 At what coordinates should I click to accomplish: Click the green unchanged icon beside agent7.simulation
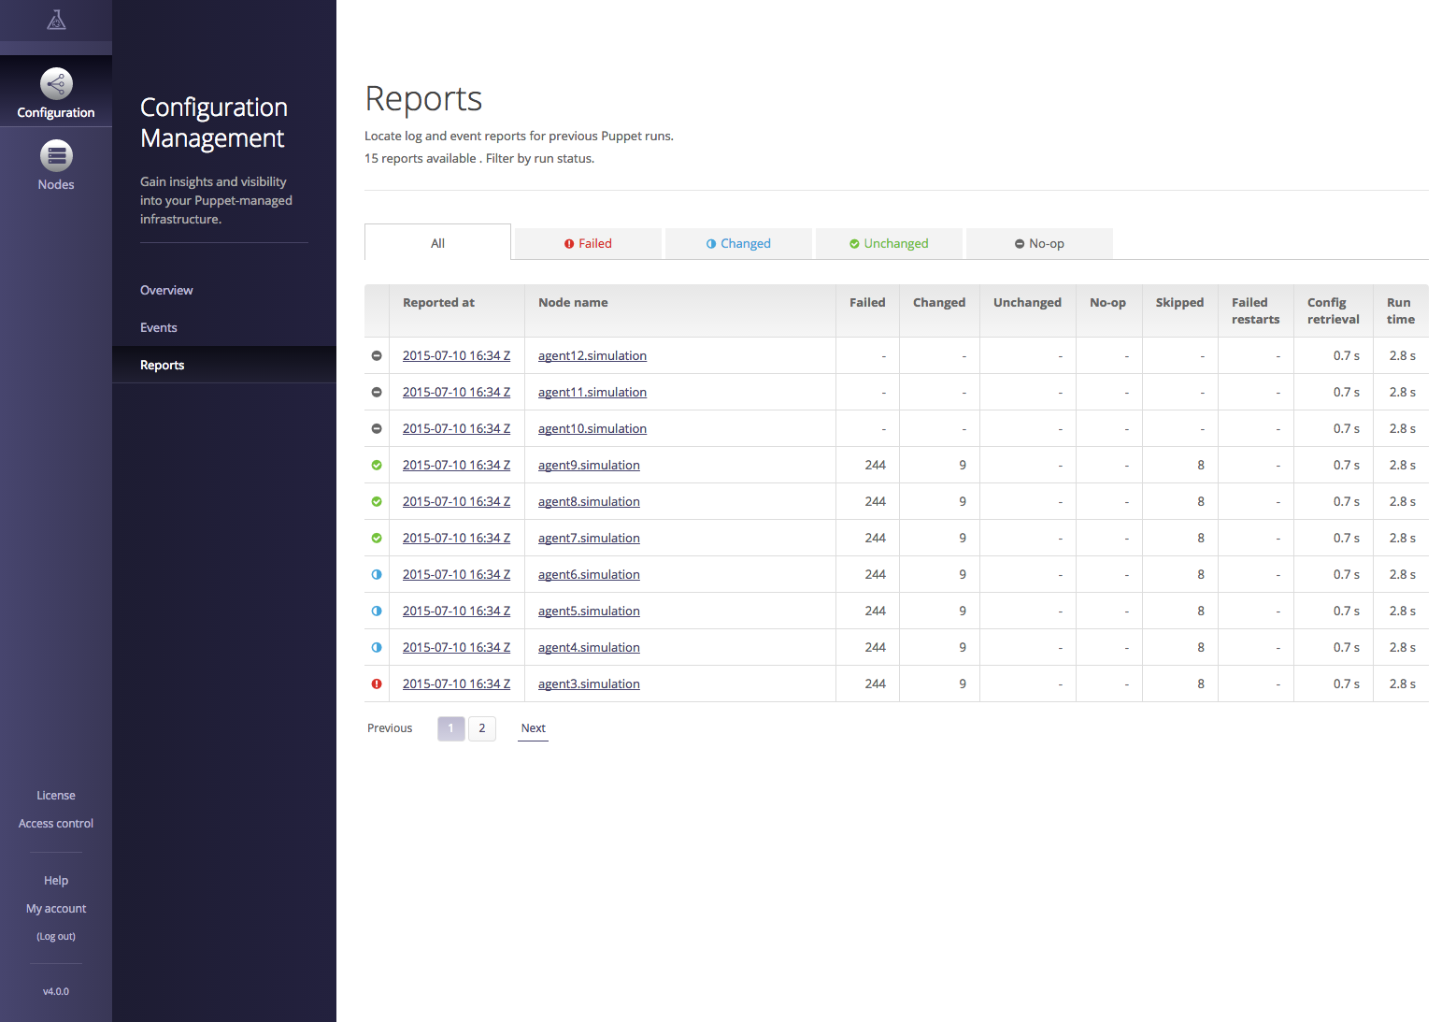376,538
